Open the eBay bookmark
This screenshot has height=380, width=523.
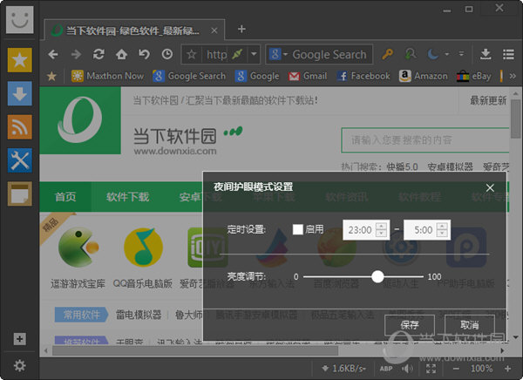[x=473, y=77]
